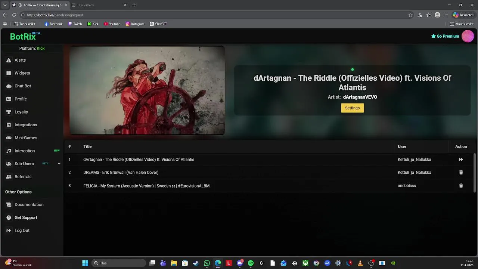Click the User column header
Viewport: 478px width, 269px height.
tap(402, 146)
